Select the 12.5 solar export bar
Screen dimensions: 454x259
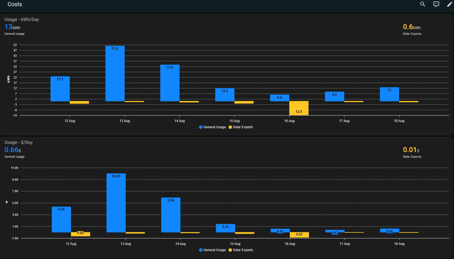299,108
